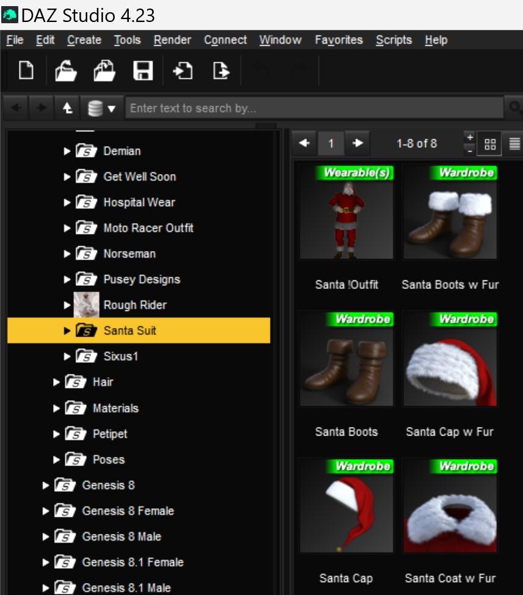The width and height of the screenshot is (523, 595).
Task: Click the Santa !Outfit wearable thumbnail
Action: (347, 212)
